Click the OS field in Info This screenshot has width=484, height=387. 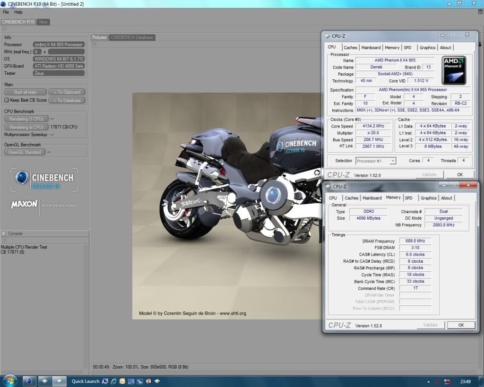point(59,59)
